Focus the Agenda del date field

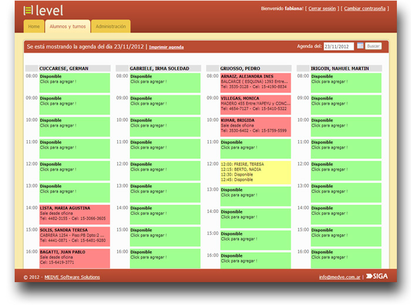tap(338, 46)
